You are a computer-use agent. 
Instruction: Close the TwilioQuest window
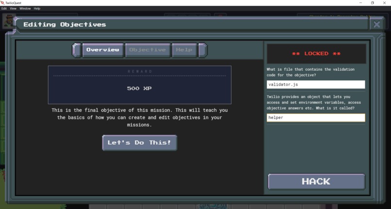coord(384,3)
